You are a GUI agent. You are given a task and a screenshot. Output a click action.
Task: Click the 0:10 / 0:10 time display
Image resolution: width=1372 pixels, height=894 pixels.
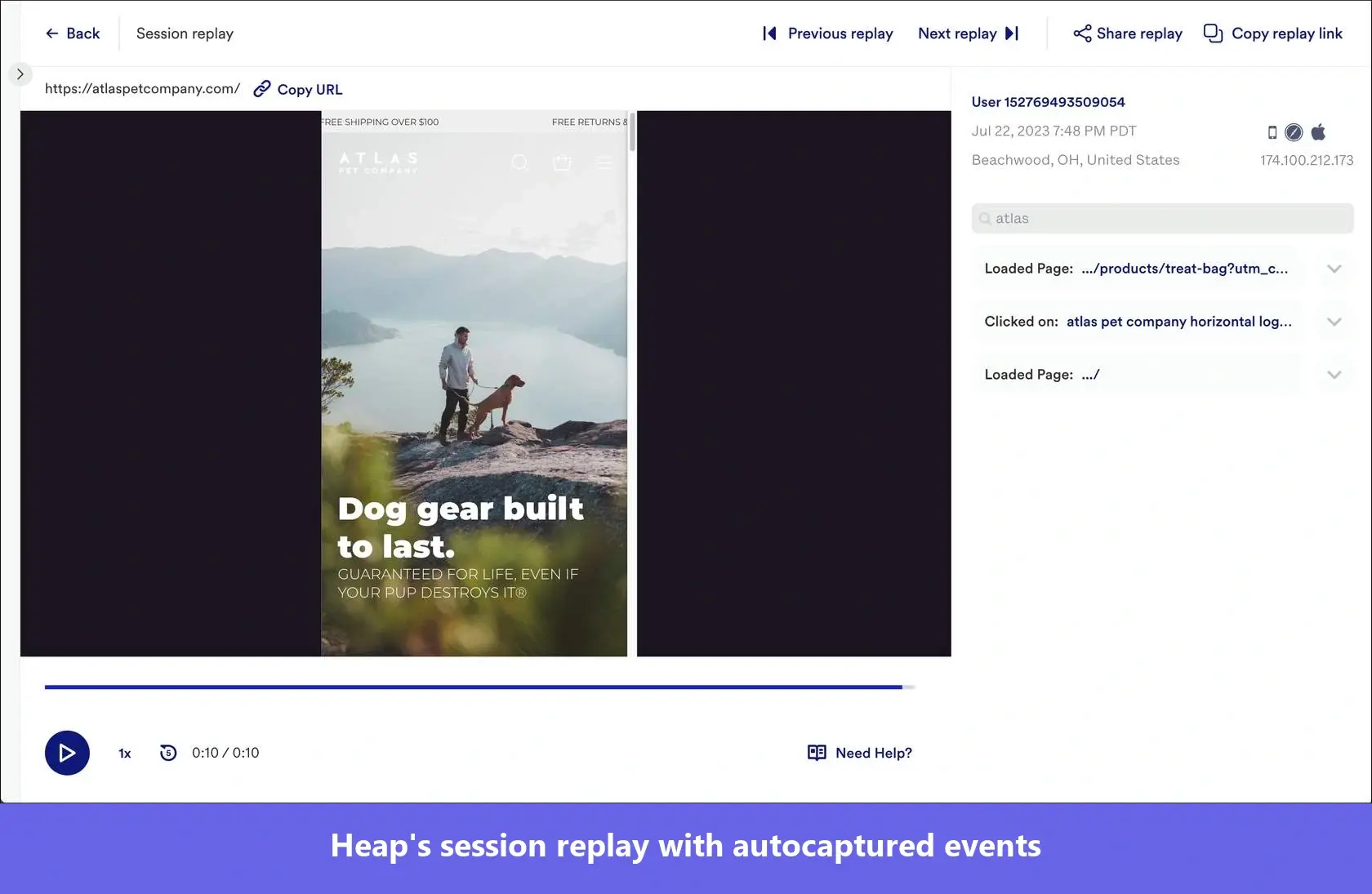[x=225, y=753]
